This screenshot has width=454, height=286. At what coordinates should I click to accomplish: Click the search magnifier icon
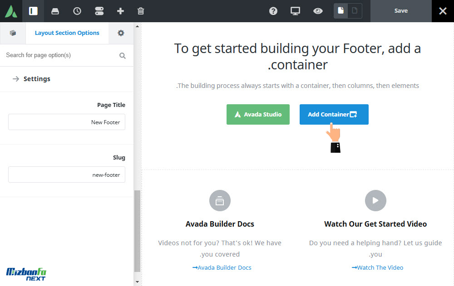click(123, 55)
